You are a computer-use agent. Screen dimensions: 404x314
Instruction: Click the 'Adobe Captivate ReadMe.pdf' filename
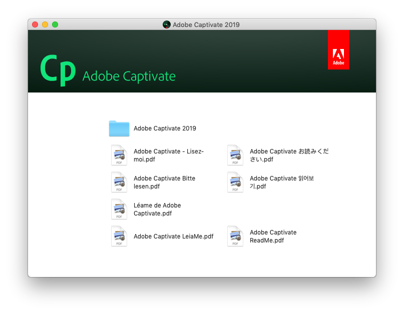[x=273, y=236]
